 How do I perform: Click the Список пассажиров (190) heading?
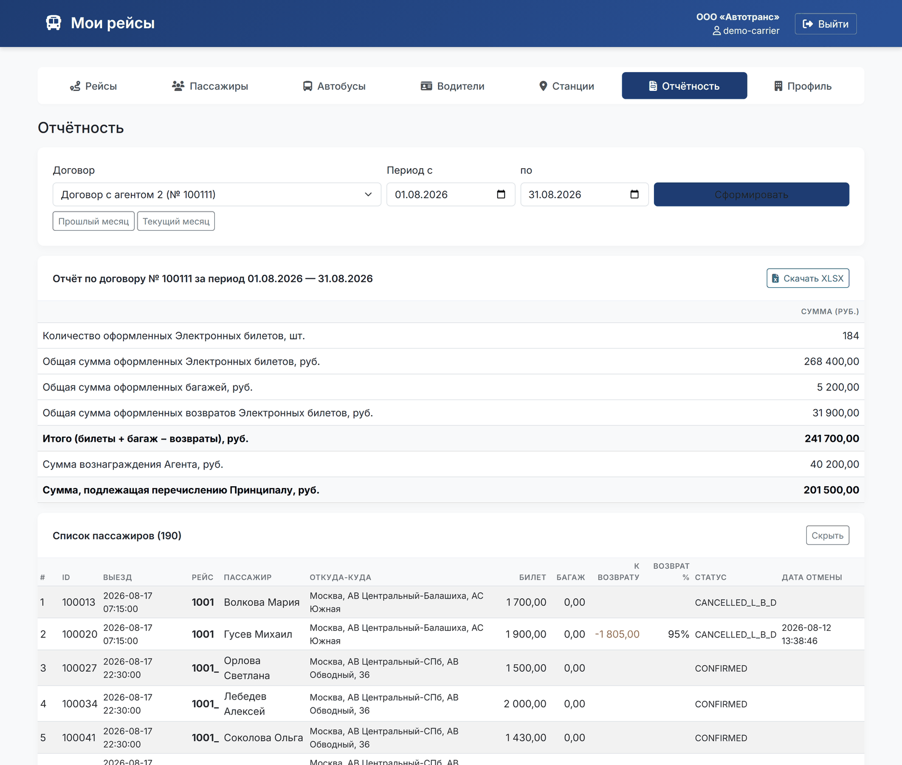tap(117, 535)
